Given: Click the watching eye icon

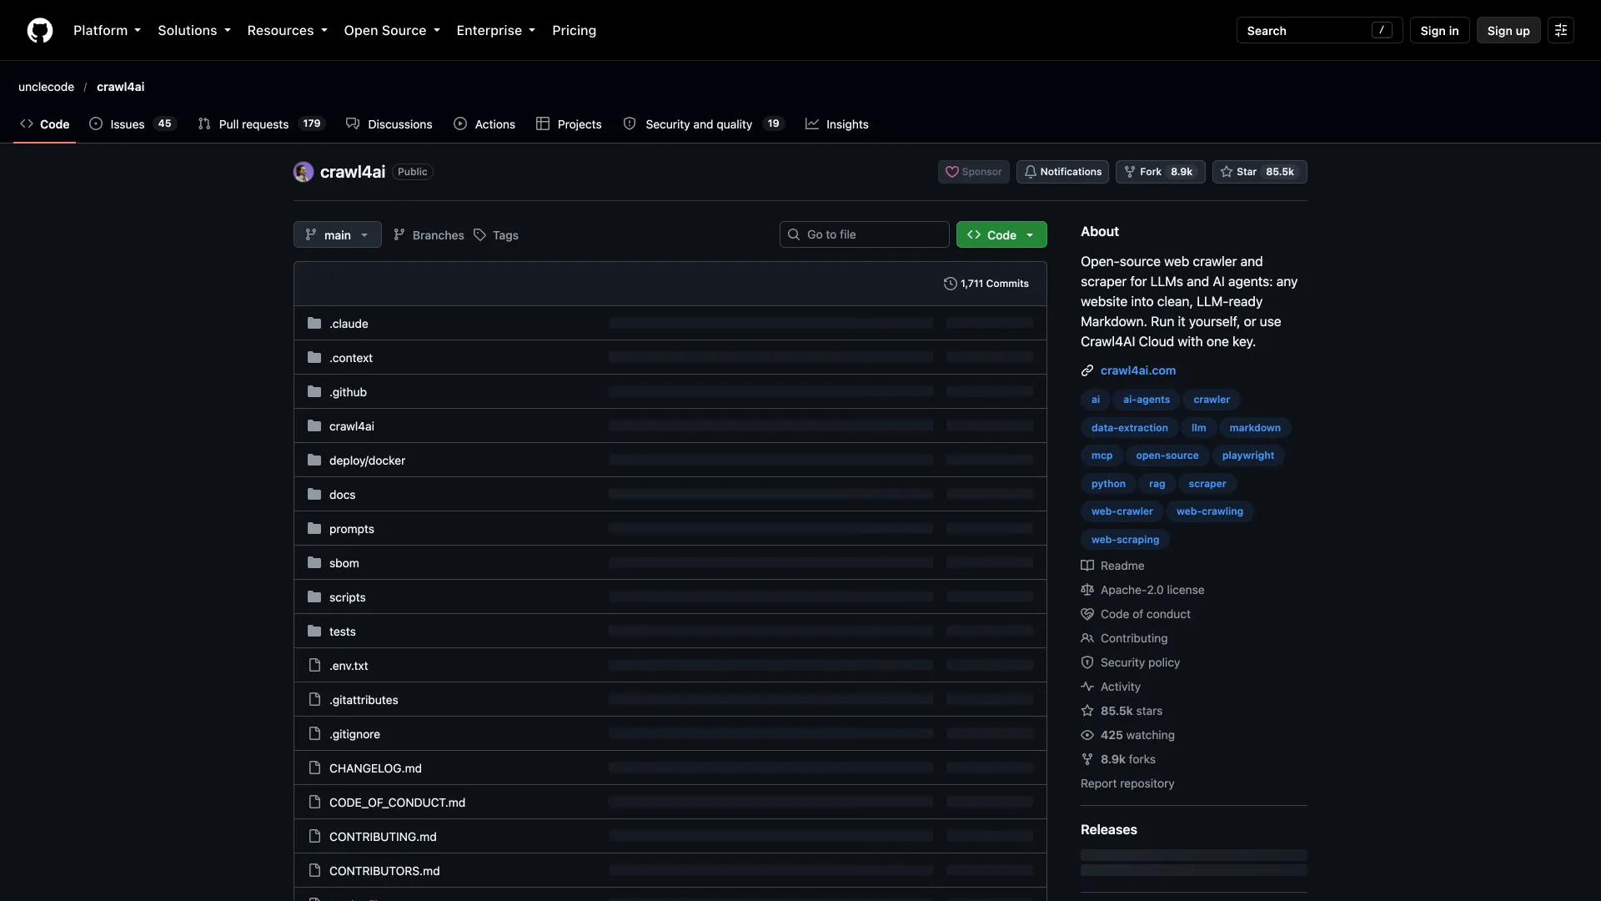Looking at the screenshot, I should (x=1087, y=735).
